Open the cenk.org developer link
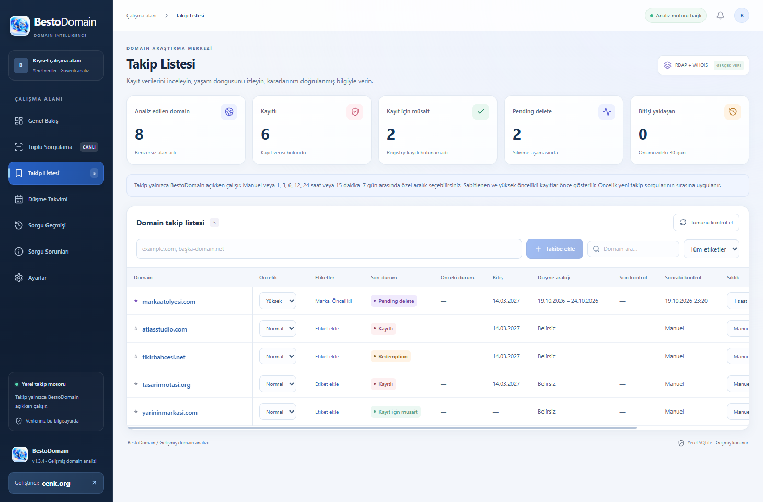 click(x=56, y=483)
